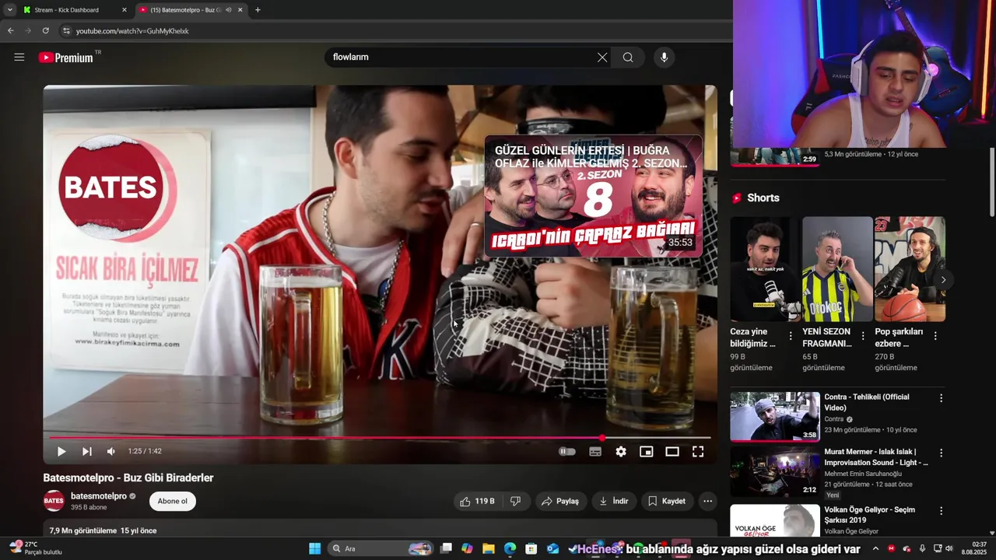Close the Stream - Kick Dashboard tab
This screenshot has height=560, width=996.
pyautogui.click(x=124, y=10)
